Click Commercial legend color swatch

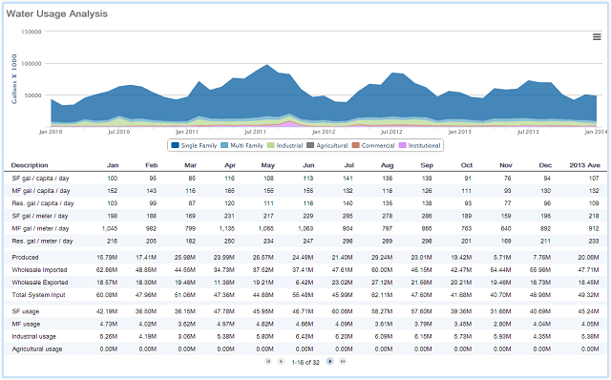355,145
